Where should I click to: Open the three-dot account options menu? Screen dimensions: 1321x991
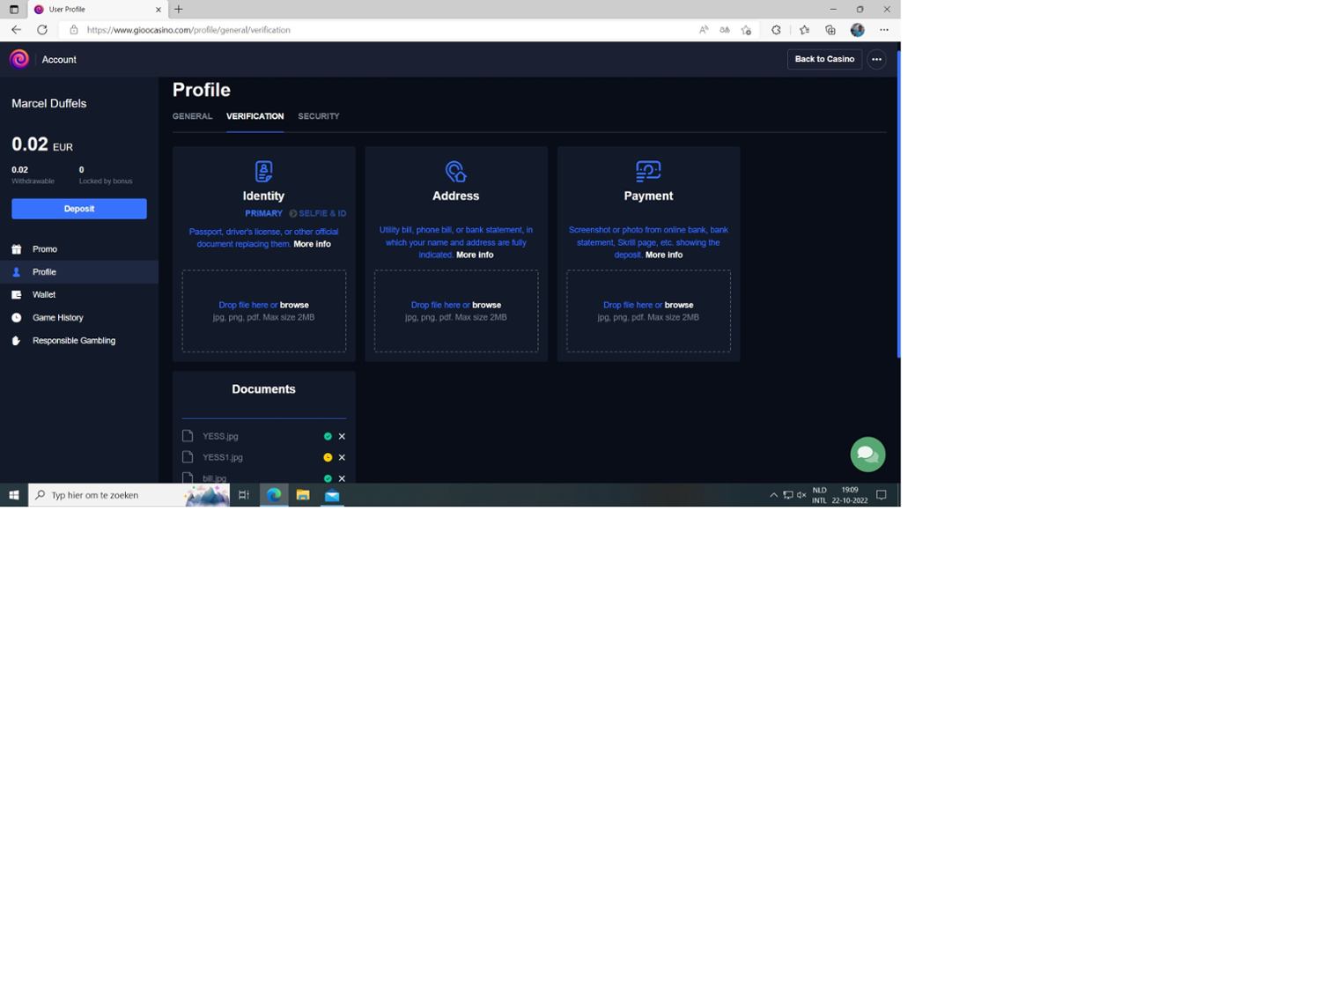(876, 59)
